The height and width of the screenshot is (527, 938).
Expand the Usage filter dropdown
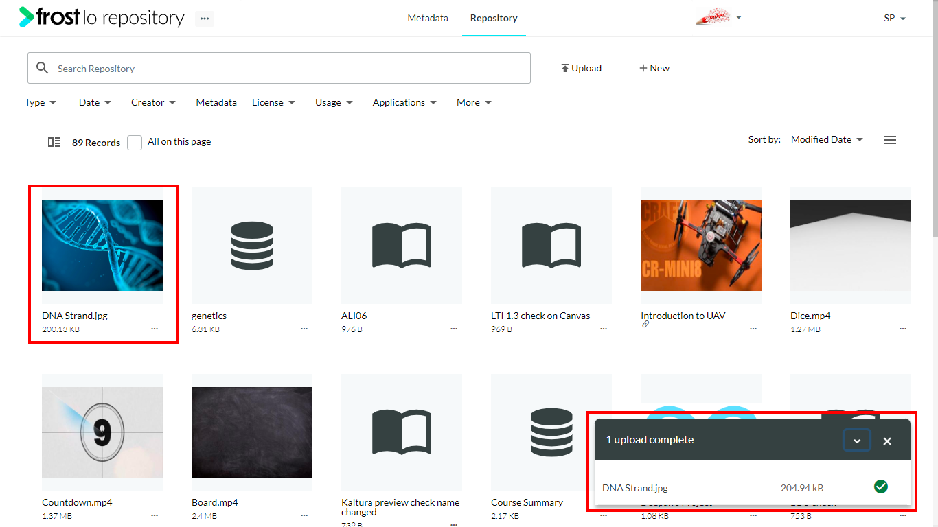pyautogui.click(x=334, y=102)
